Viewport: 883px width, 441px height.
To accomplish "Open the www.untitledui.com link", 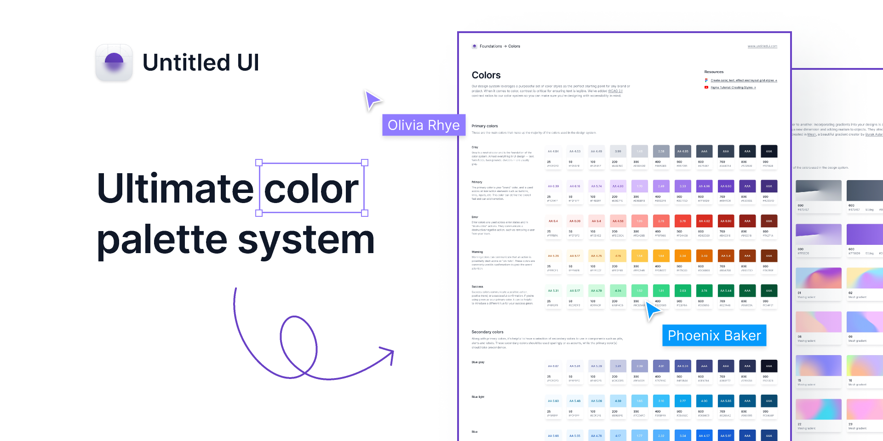I will 762,46.
